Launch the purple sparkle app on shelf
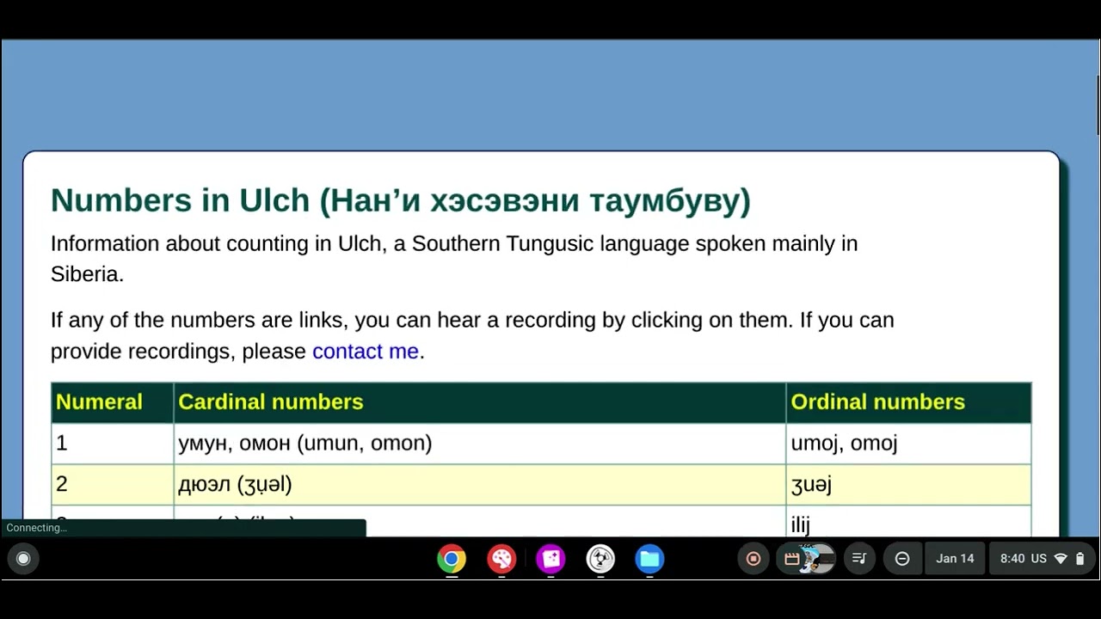Image resolution: width=1101 pixels, height=619 pixels. pyautogui.click(x=550, y=559)
